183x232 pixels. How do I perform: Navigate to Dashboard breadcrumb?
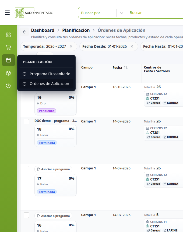(43, 30)
